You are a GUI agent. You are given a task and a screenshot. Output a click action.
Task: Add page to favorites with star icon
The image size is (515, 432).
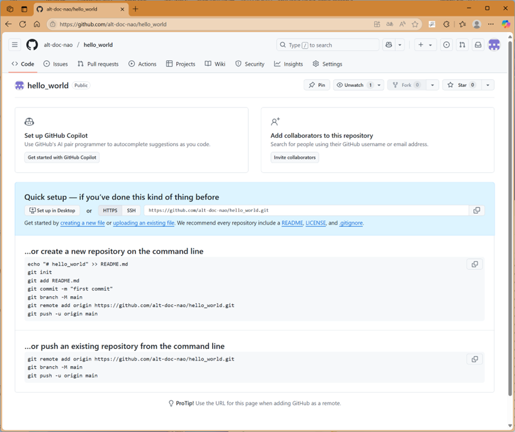(x=415, y=24)
